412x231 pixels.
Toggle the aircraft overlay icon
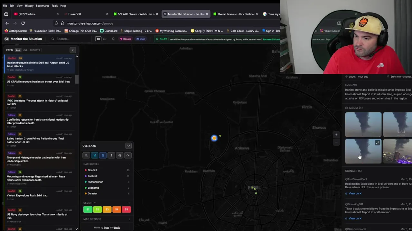(x=95, y=155)
